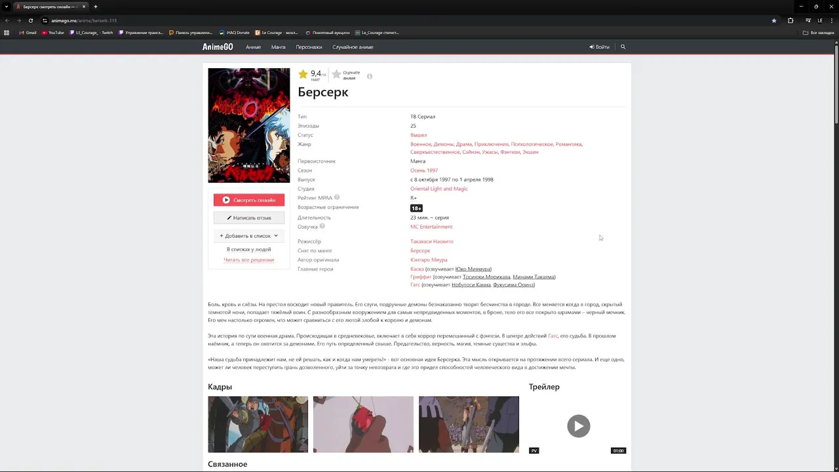Reload the page
839x472 pixels.
click(30, 20)
